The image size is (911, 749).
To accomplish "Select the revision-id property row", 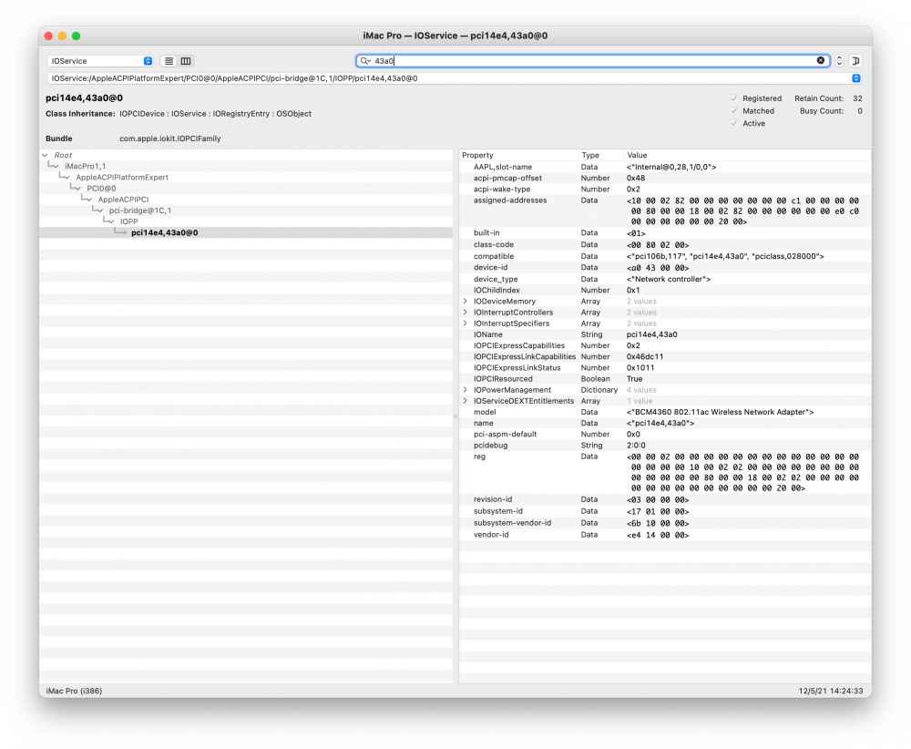I will (665, 499).
